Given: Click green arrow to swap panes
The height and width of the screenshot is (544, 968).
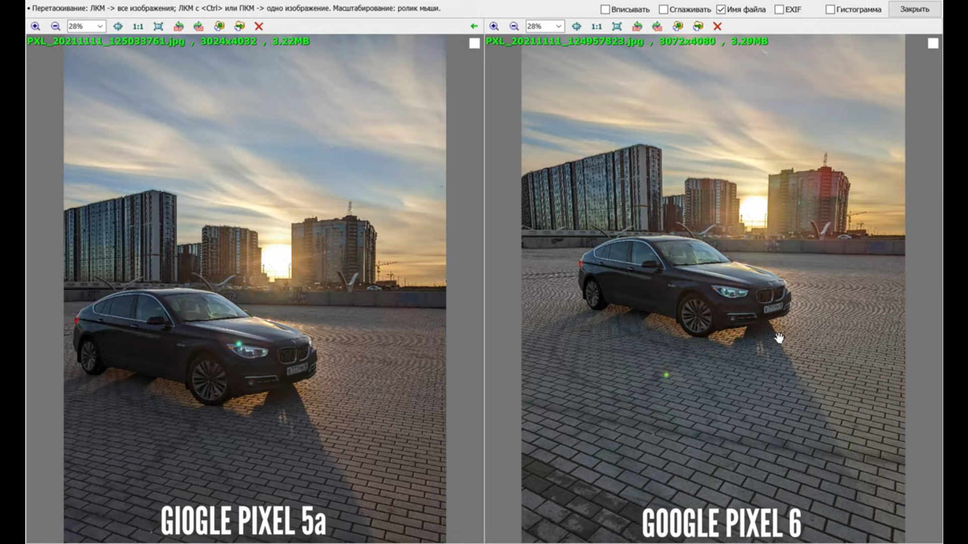Looking at the screenshot, I should (x=473, y=26).
